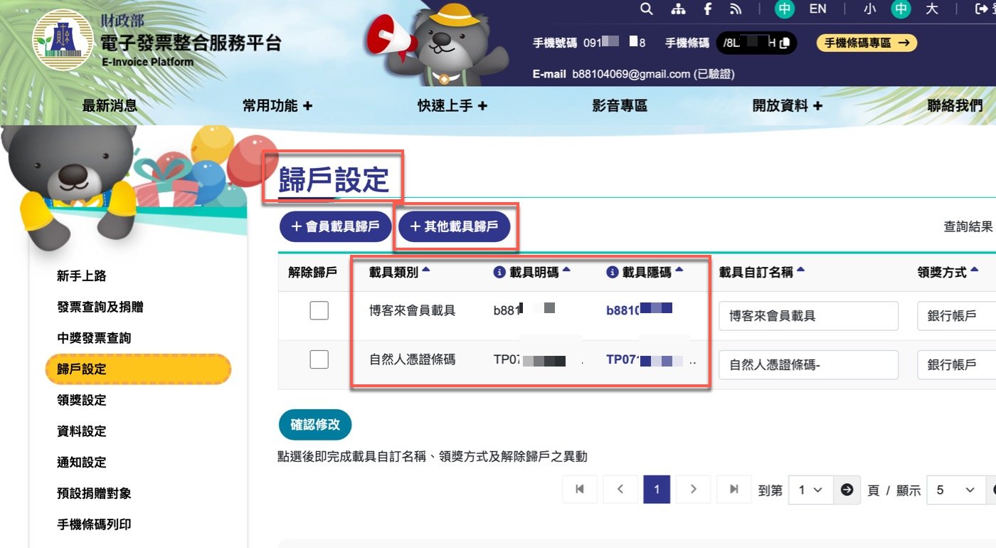Select 發票查詢及捐贈 in sidebar
This screenshot has width=996, height=548.
tap(100, 307)
